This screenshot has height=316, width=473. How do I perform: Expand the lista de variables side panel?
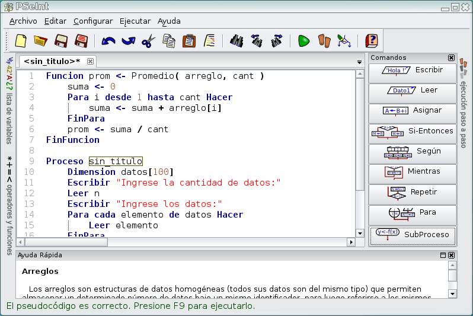9,101
